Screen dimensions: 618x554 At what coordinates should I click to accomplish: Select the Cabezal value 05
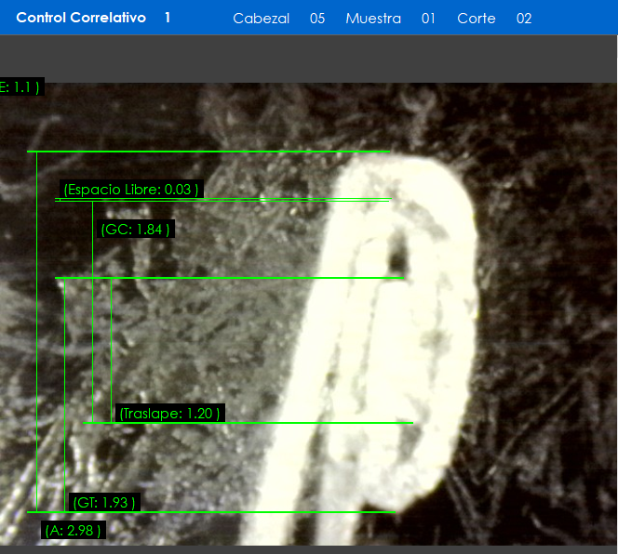tap(317, 19)
